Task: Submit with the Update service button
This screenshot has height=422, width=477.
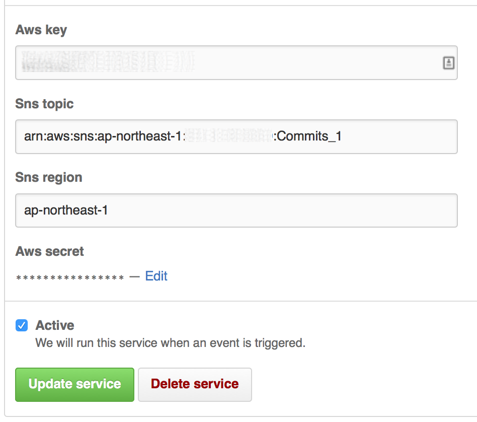Action: point(75,385)
